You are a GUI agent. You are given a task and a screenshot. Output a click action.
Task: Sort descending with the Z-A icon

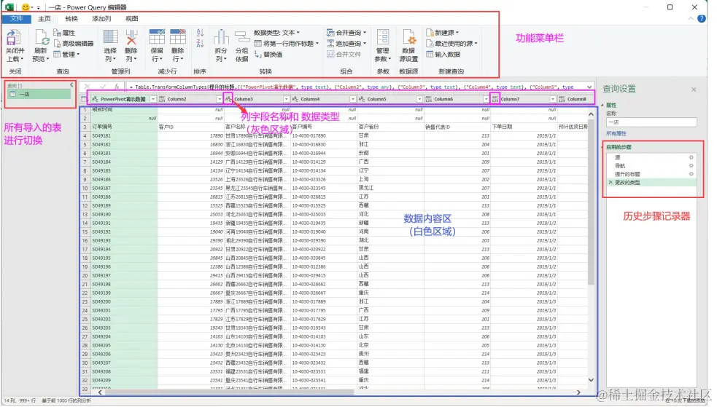pos(200,44)
